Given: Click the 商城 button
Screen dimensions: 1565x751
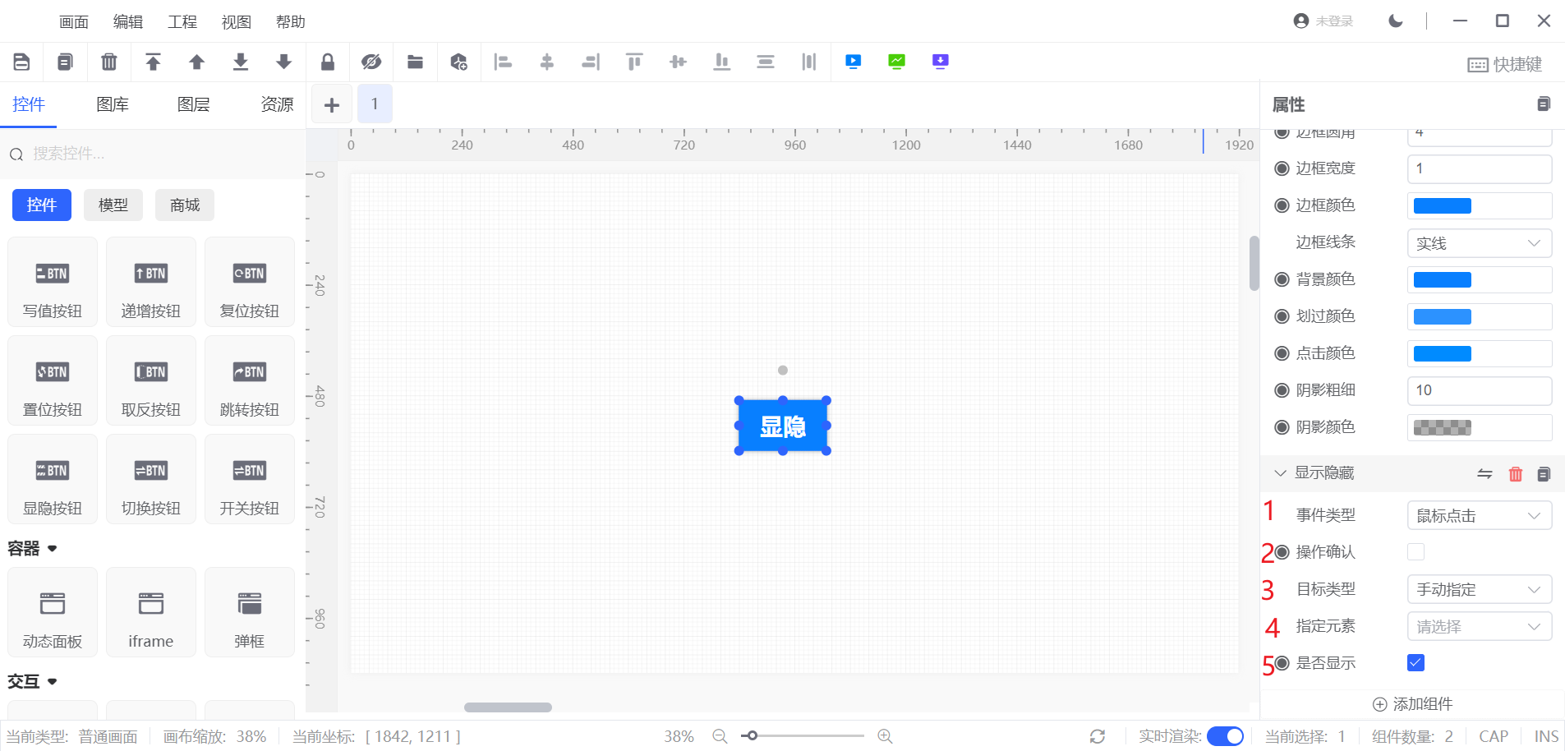Looking at the screenshot, I should point(185,205).
